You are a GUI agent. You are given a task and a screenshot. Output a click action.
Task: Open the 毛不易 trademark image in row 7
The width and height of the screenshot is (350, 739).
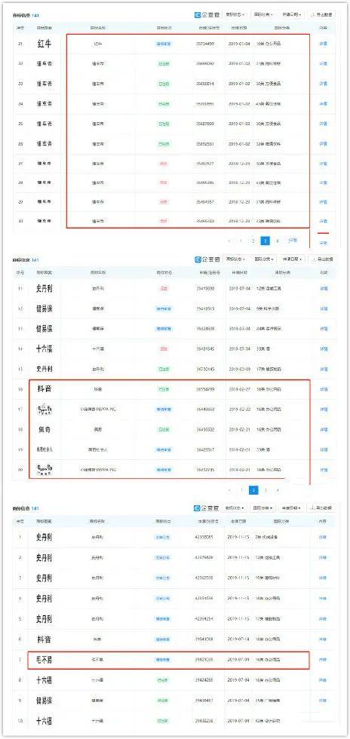(44, 660)
